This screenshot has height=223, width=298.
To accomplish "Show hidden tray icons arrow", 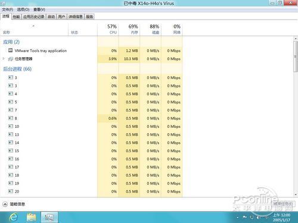I will tap(238, 218).
